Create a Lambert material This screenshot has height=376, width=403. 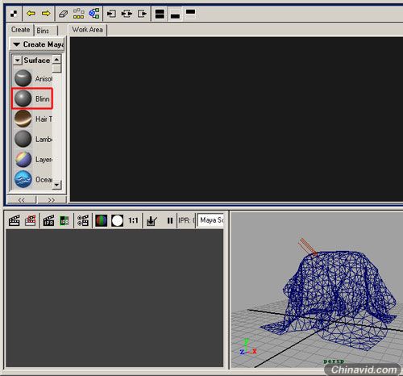click(33, 139)
